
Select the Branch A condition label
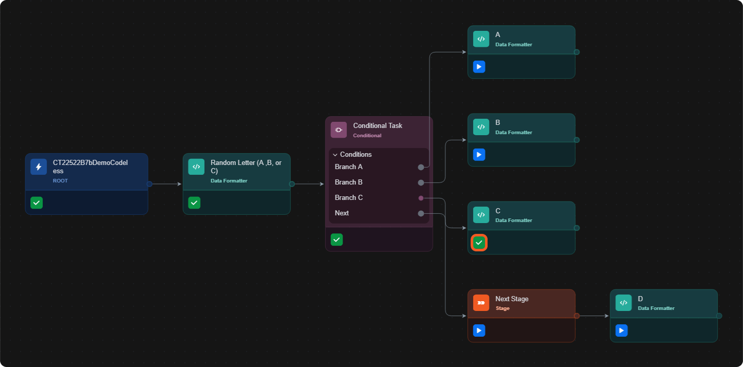[349, 167]
